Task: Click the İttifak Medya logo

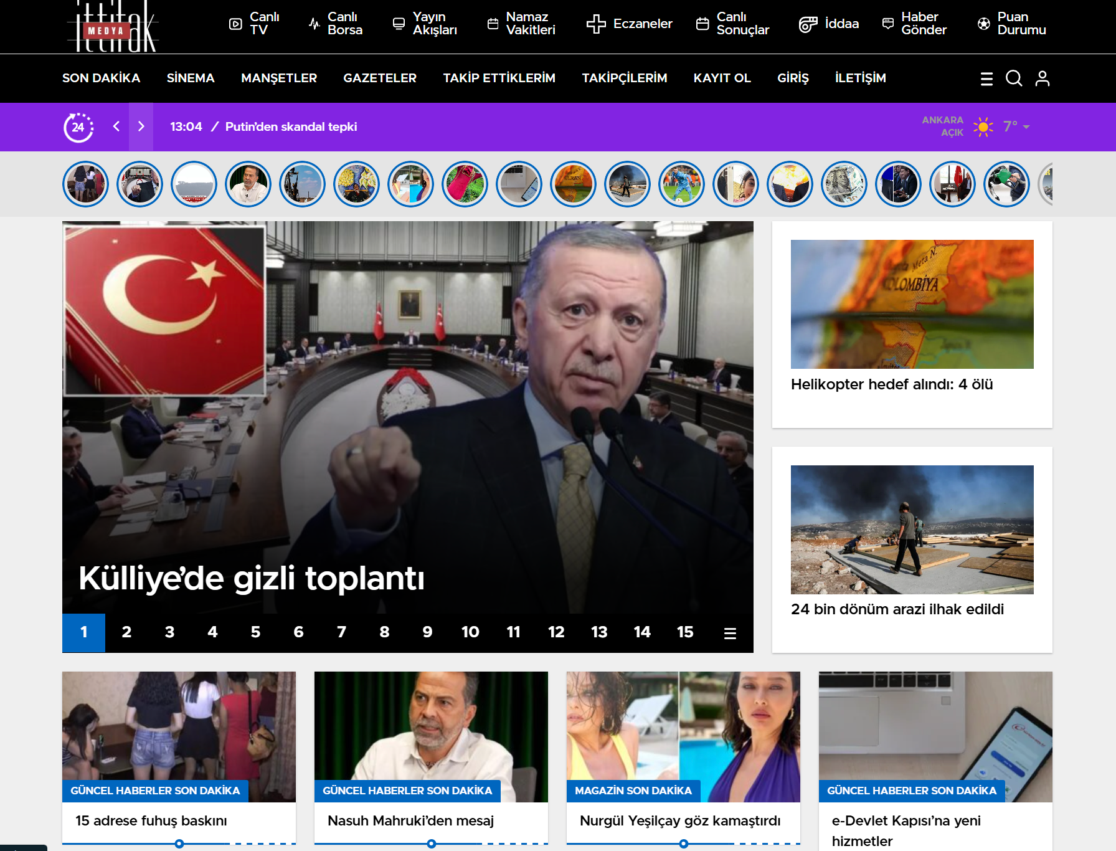Action: [x=113, y=26]
